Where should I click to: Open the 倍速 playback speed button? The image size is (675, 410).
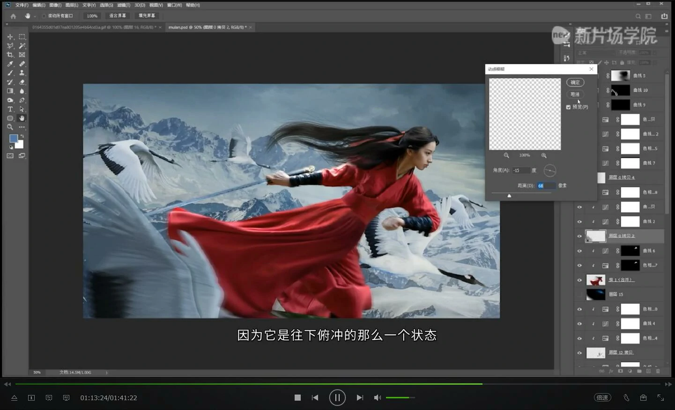tap(602, 398)
